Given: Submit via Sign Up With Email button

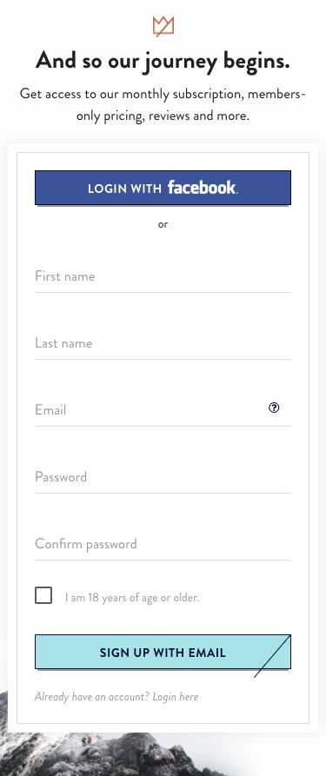Looking at the screenshot, I should point(163,652).
